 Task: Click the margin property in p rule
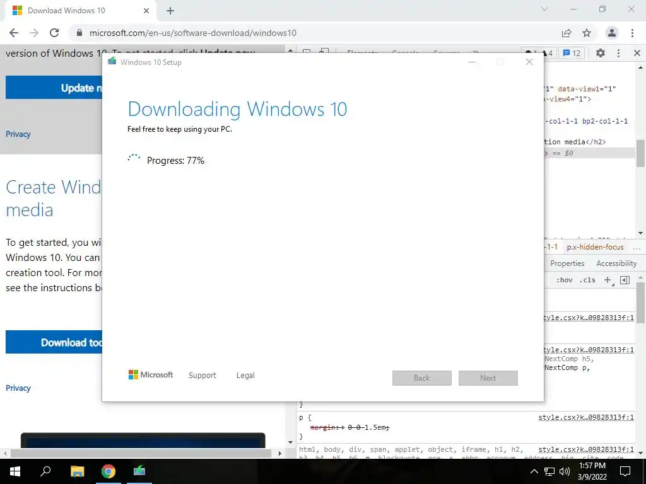pos(324,428)
